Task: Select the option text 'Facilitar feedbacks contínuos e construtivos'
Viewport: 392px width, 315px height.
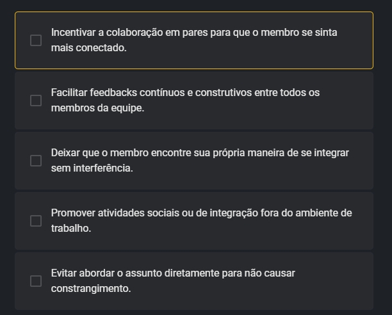Action: coord(151,93)
